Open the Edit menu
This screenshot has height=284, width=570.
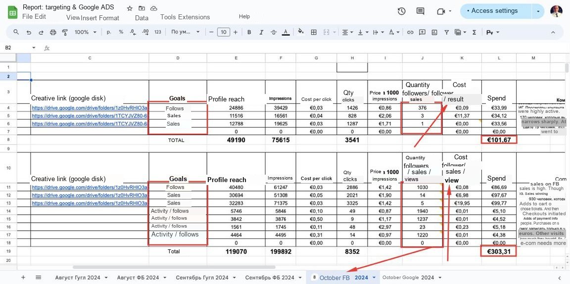[x=40, y=16]
